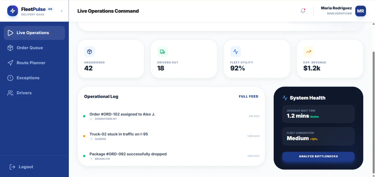Go to Route Planner page
This screenshot has width=375, height=177.
tap(34, 63)
